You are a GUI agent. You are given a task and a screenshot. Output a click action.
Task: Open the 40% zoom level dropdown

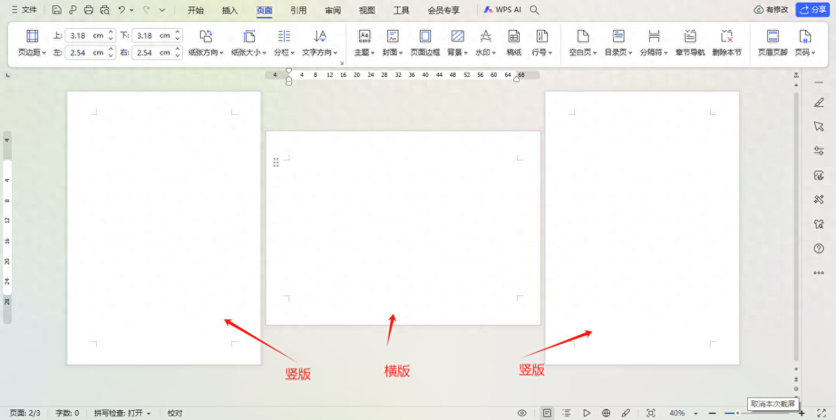(x=683, y=413)
